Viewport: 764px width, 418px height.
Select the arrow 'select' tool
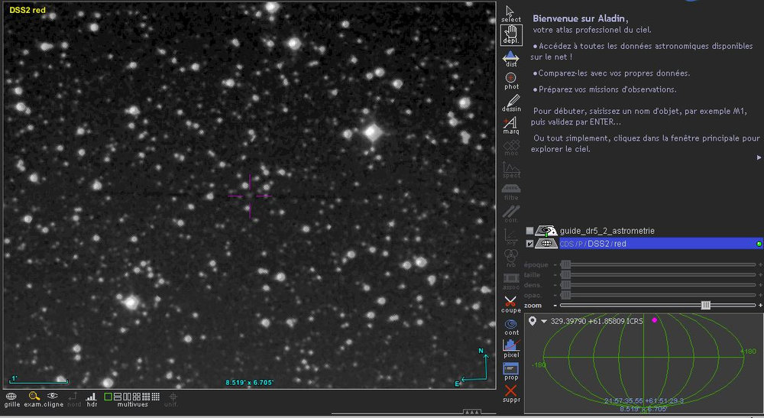click(510, 14)
